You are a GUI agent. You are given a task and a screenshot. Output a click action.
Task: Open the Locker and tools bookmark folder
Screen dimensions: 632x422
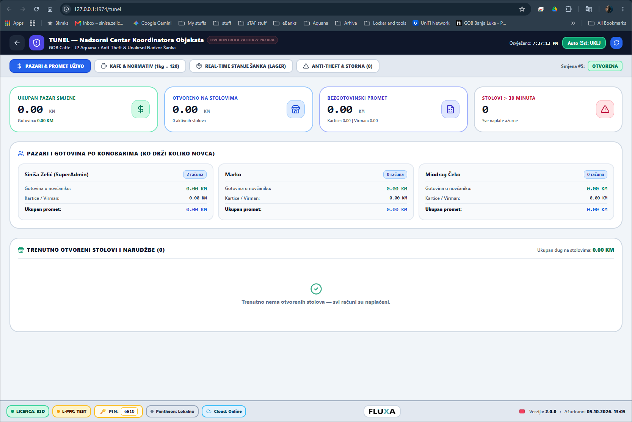tap(385, 23)
